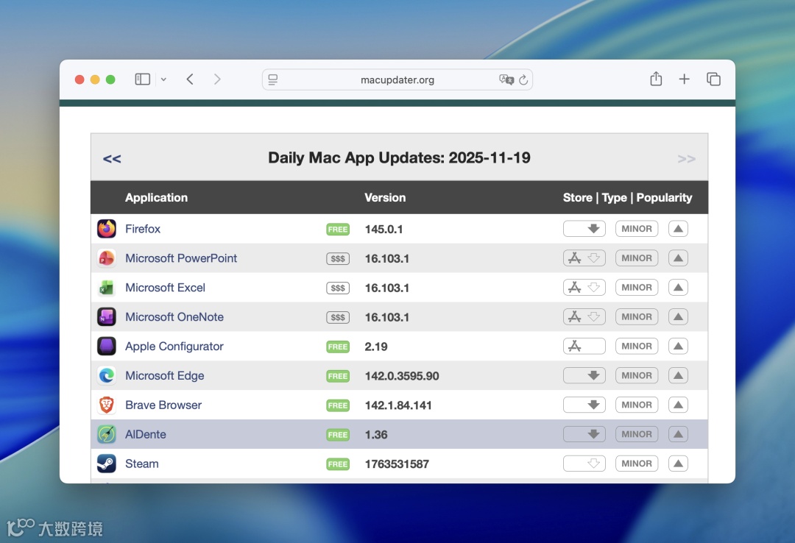Download Firefox via the store arrow button
The image size is (795, 543).
click(584, 229)
